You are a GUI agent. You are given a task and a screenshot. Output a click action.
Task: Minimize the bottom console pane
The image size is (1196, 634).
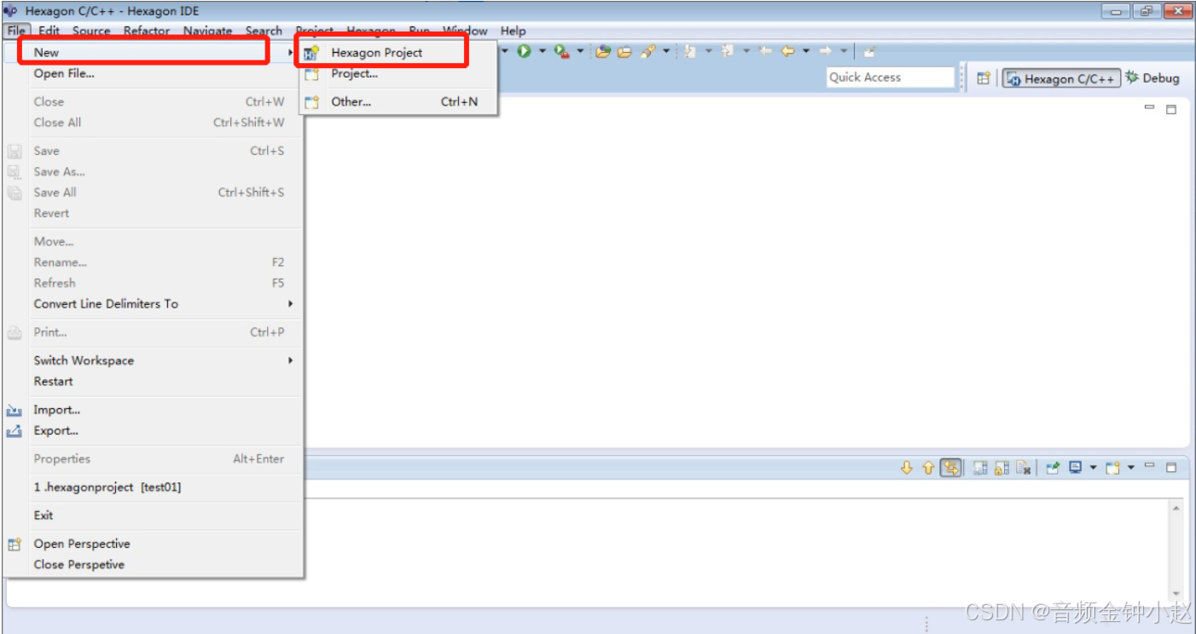[1149, 465]
